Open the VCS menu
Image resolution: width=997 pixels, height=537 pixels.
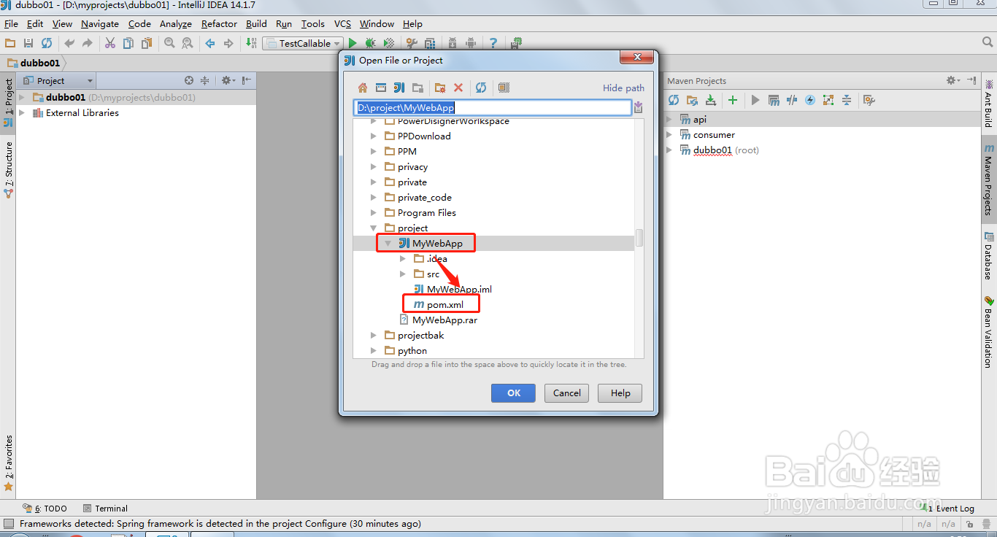(x=342, y=24)
